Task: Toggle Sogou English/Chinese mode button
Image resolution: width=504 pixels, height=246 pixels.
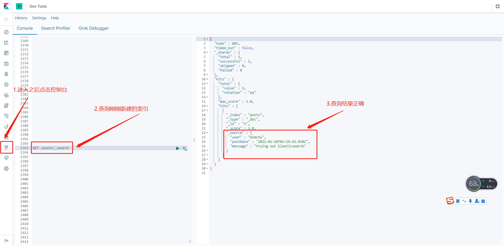Action: (x=458, y=201)
